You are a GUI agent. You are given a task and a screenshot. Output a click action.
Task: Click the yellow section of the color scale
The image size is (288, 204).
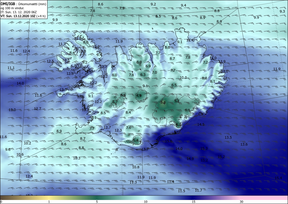49,198
